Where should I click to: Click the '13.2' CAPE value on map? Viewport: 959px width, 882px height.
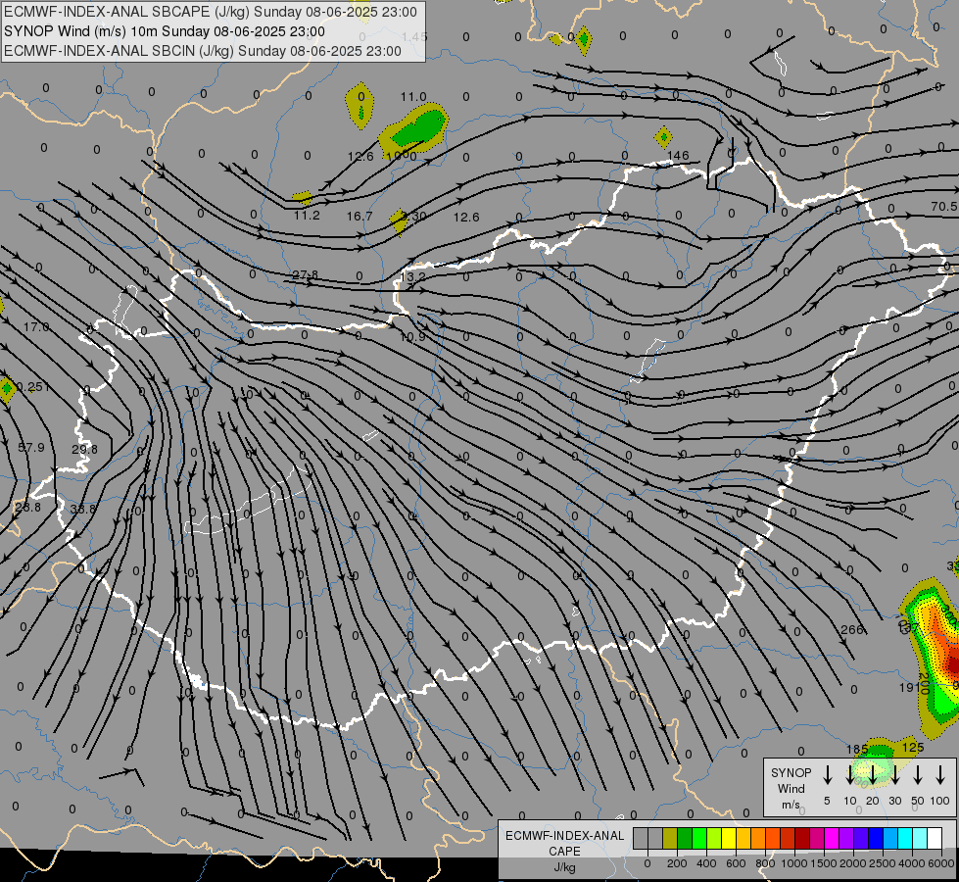(x=413, y=277)
